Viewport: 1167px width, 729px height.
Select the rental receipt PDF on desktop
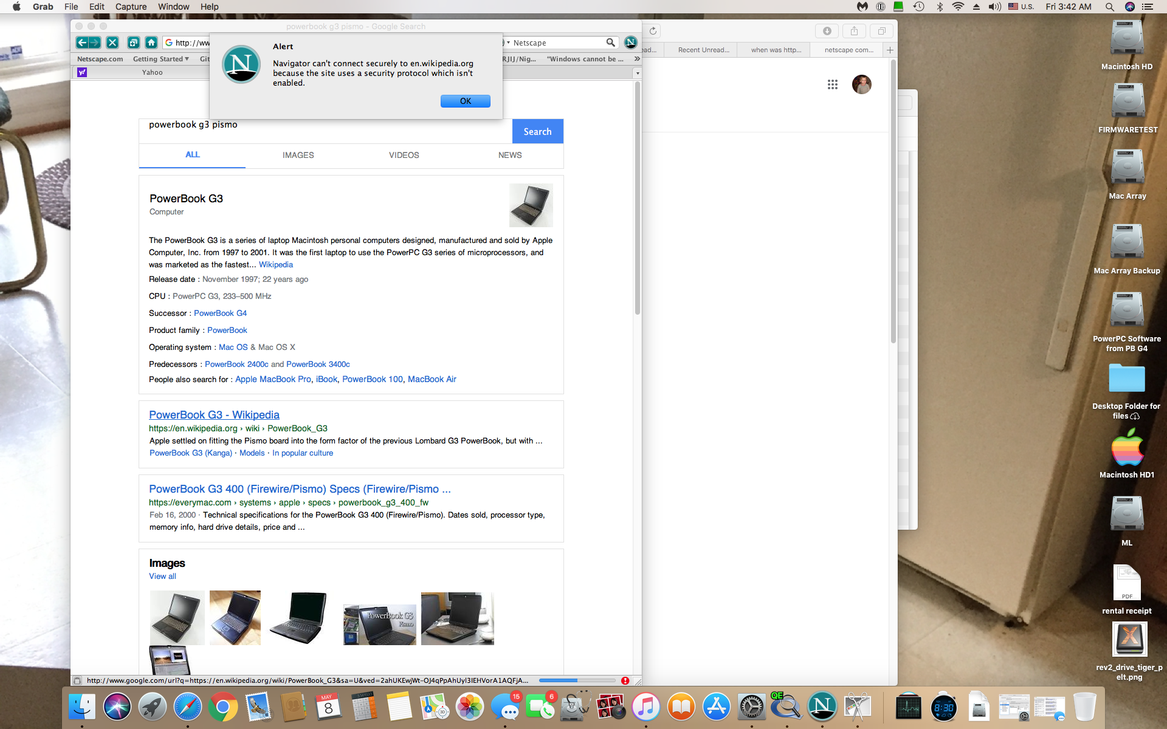[x=1127, y=589]
